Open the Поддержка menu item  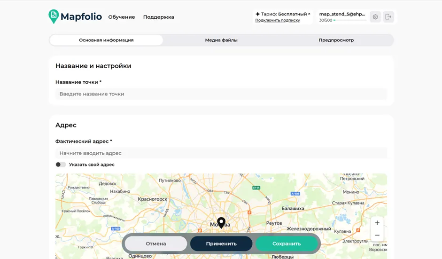pyautogui.click(x=158, y=17)
